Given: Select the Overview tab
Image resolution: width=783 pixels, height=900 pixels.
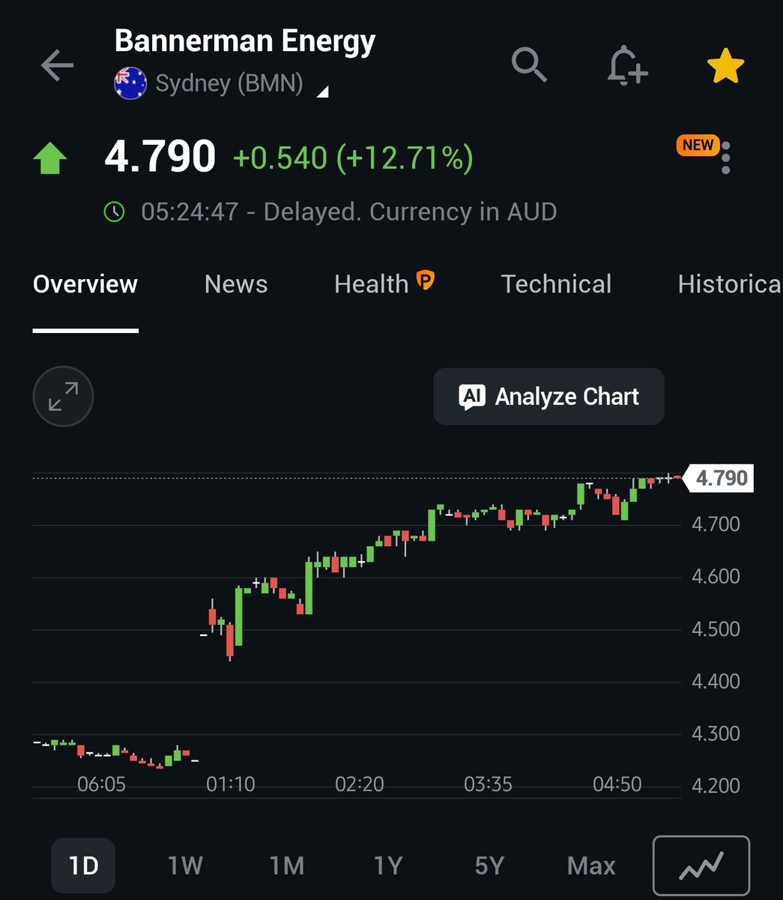Looking at the screenshot, I should point(85,284).
